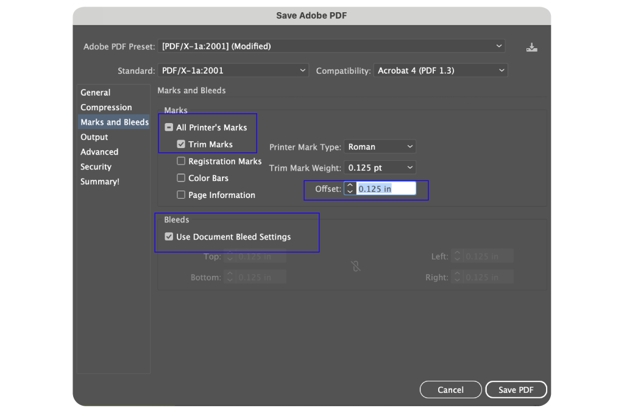
Task: Toggle All Printer's Marks checkbox
Action: pyautogui.click(x=169, y=128)
